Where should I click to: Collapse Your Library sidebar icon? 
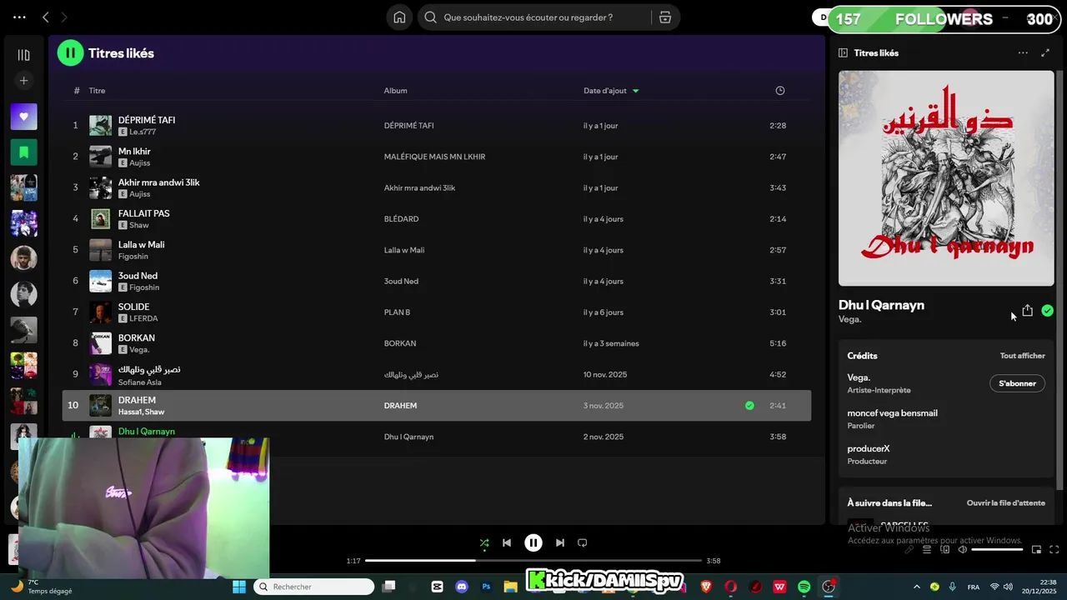pos(23,55)
